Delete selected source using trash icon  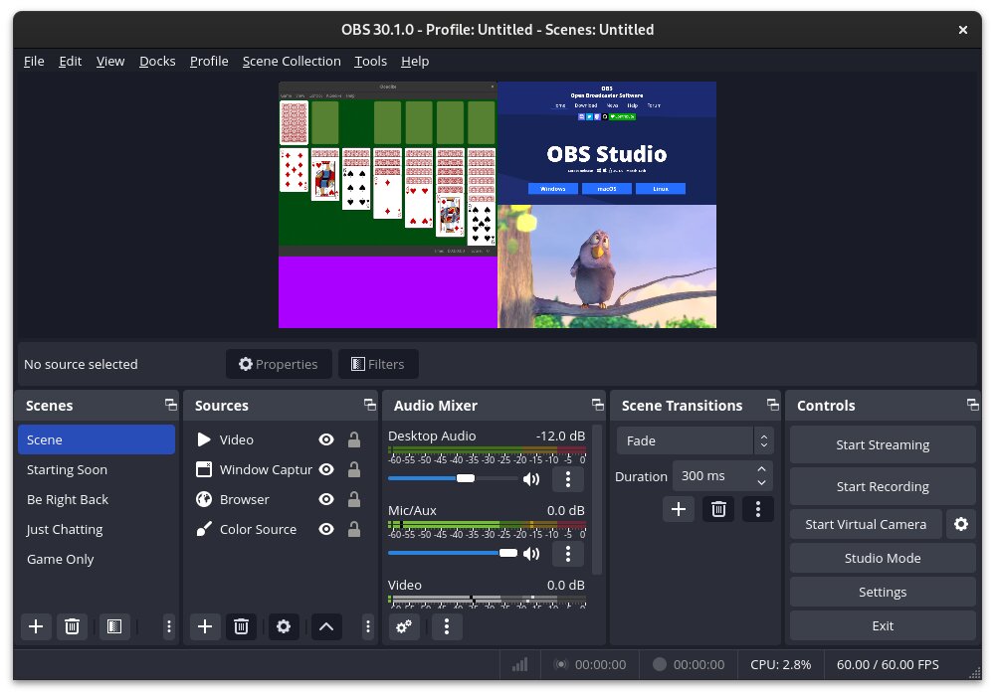241,627
